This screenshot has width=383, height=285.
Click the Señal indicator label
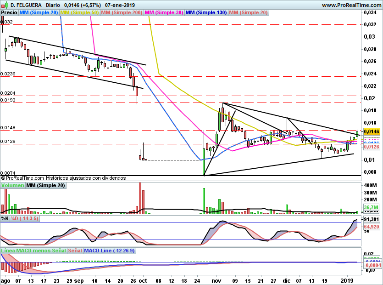pos(75,251)
